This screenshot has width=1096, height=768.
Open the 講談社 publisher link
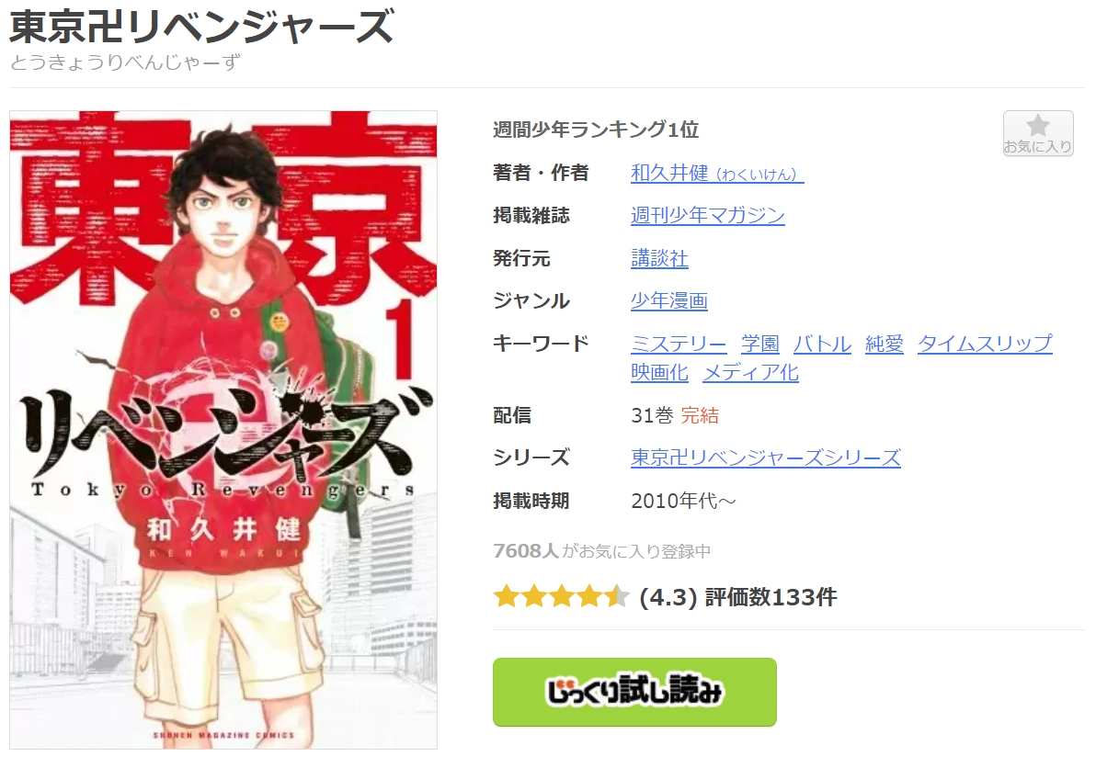tap(659, 258)
